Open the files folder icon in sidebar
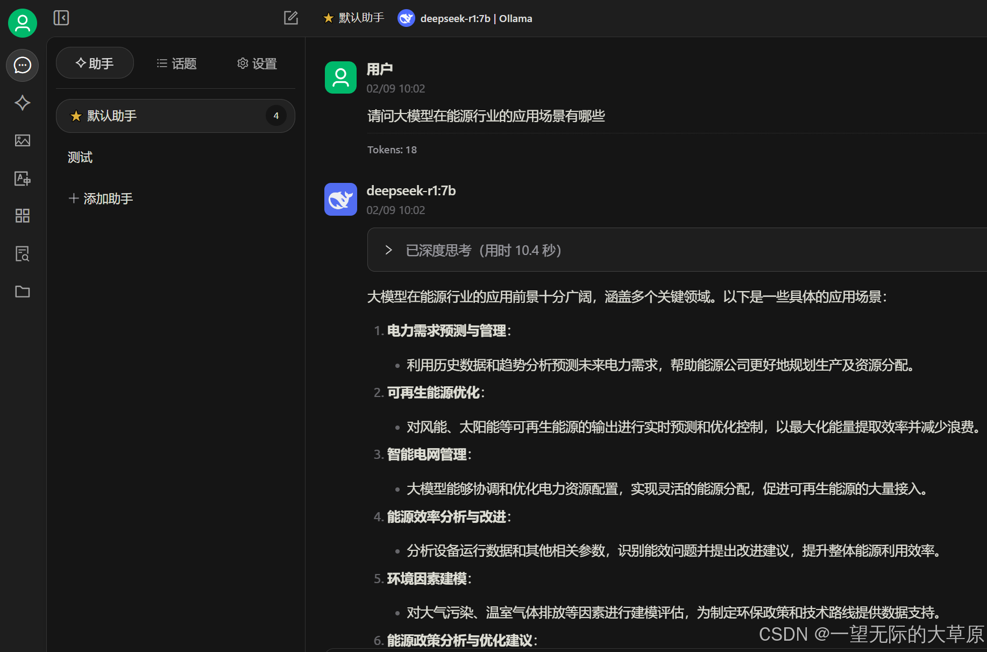 pos(22,291)
